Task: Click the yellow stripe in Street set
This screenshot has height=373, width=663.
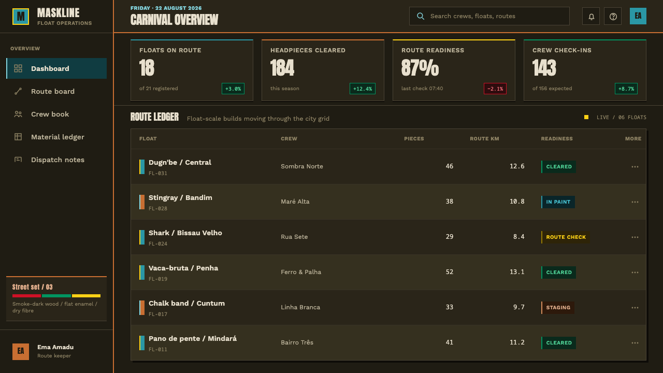Action: pos(86,296)
